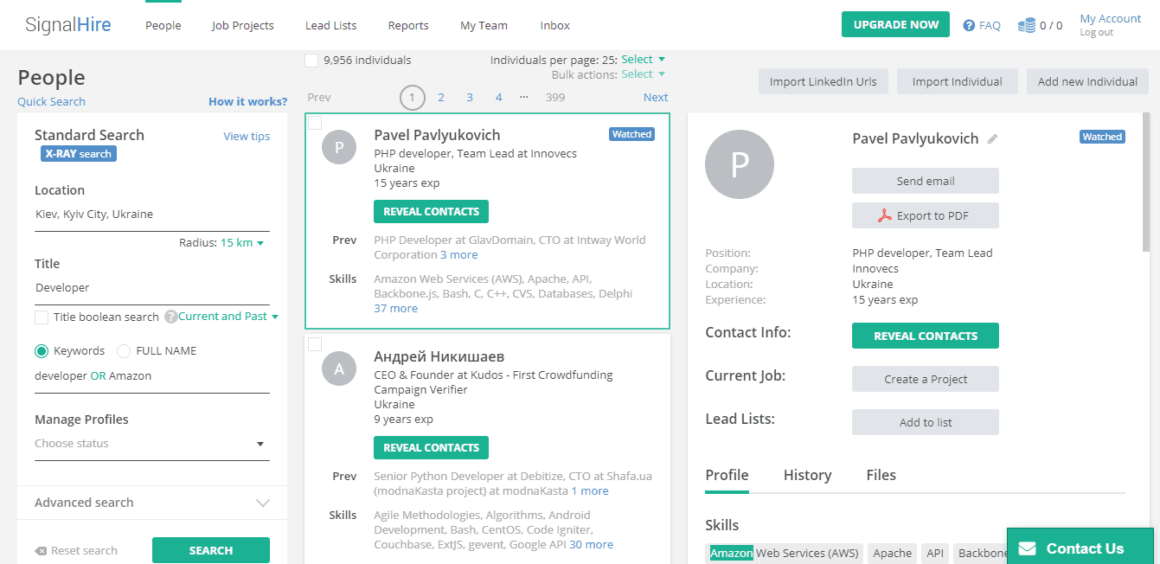
Task: Open the Choose status dropdown
Action: (x=151, y=444)
